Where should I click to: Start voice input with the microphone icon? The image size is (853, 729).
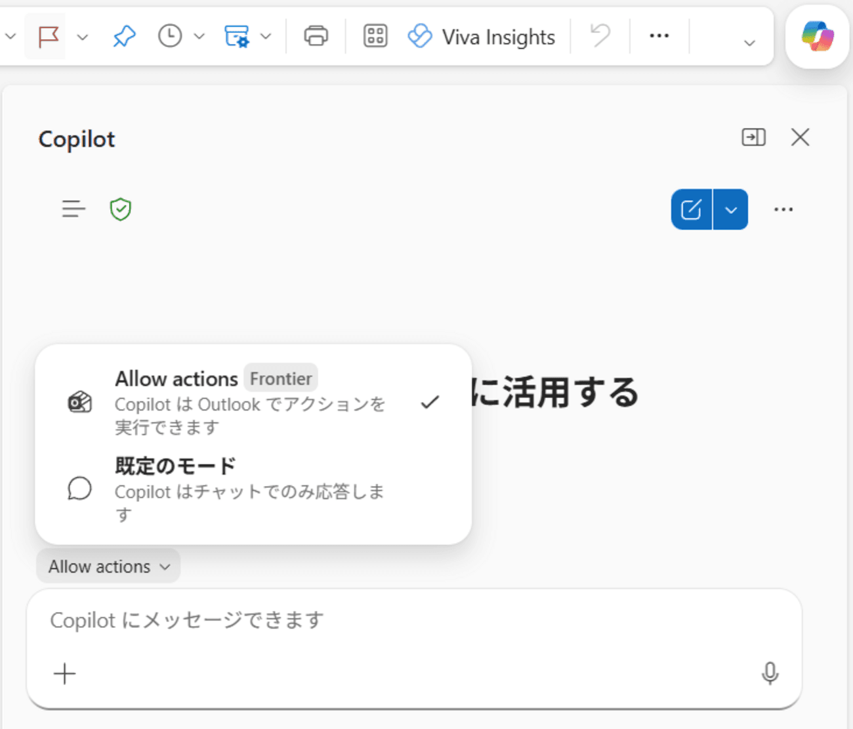(770, 673)
